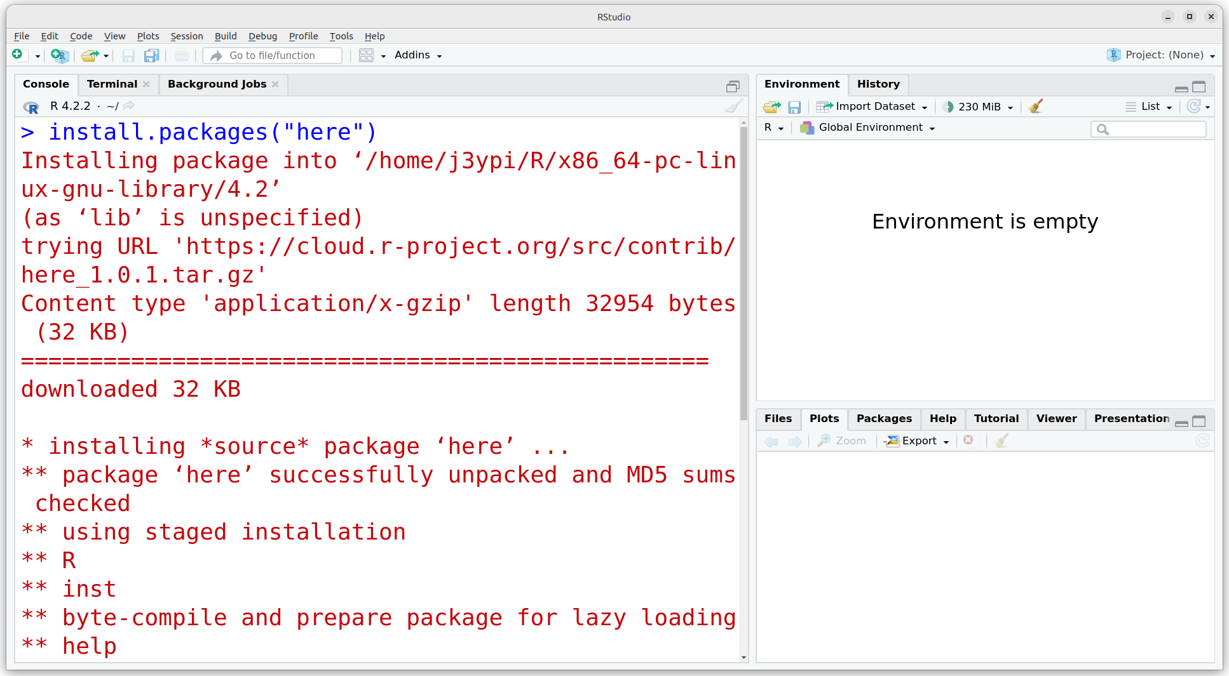This screenshot has width=1229, height=676.
Task: Click the console vertical scrollbar
Action: 744,273
